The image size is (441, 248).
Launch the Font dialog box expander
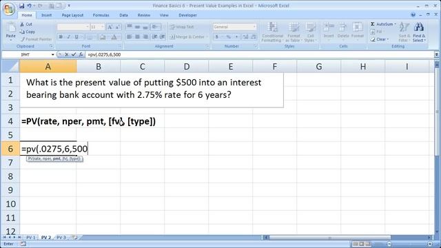(120, 46)
